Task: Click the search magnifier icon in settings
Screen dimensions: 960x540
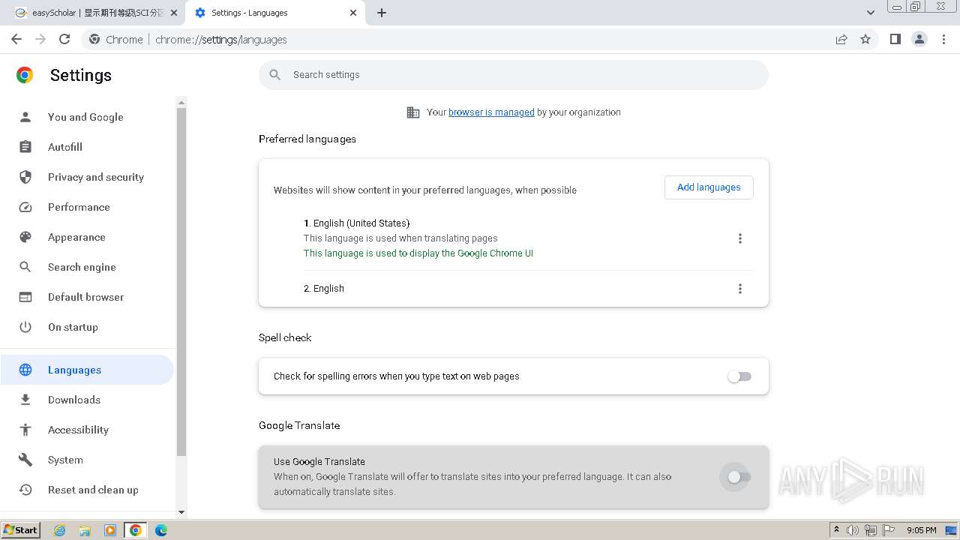Action: (x=275, y=74)
